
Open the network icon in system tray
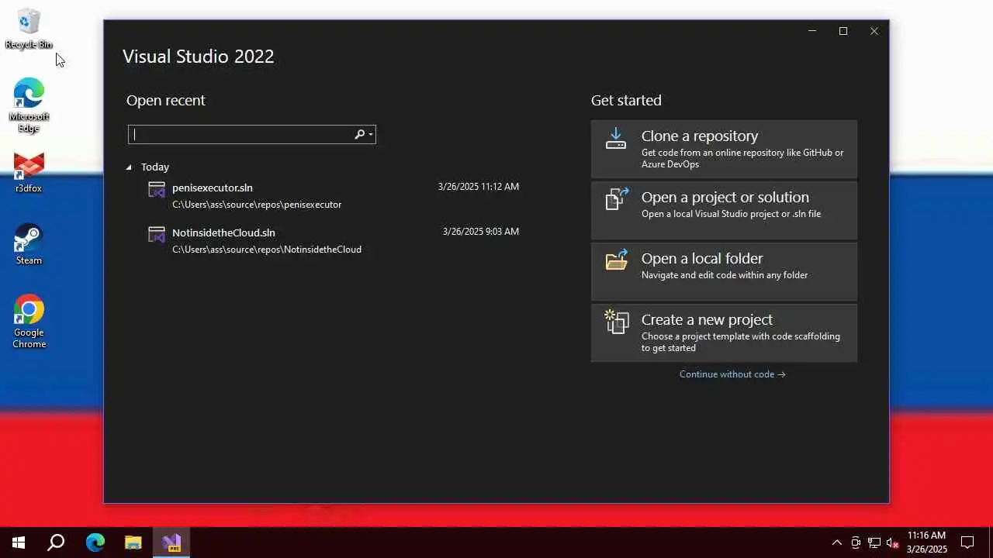tap(874, 542)
